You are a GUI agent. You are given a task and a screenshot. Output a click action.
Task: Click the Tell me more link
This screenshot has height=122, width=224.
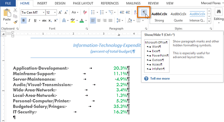(x=160, y=78)
